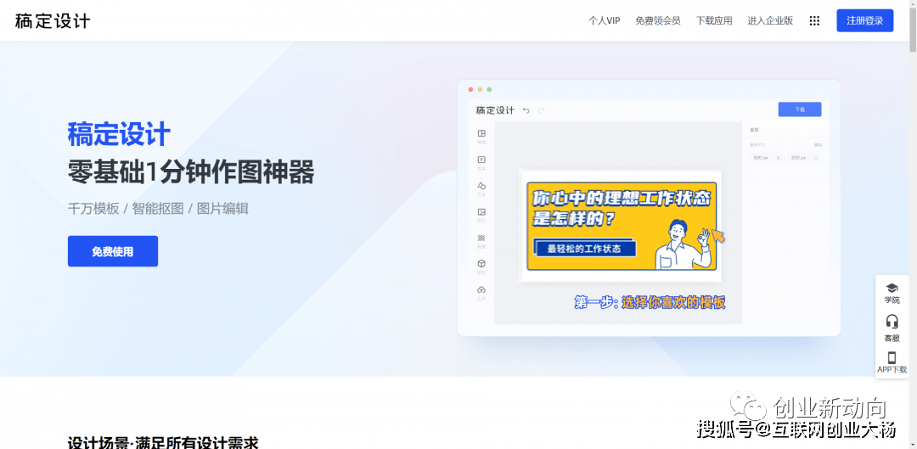
Task: Click the 最轻松的工作状态 banner in the template
Action: click(583, 249)
